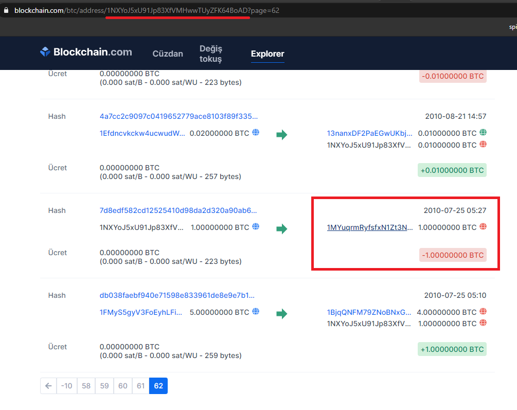This screenshot has width=517, height=410.
Task: Click the blue globe icon beside 0.02000000 BTC
Action: point(256,133)
